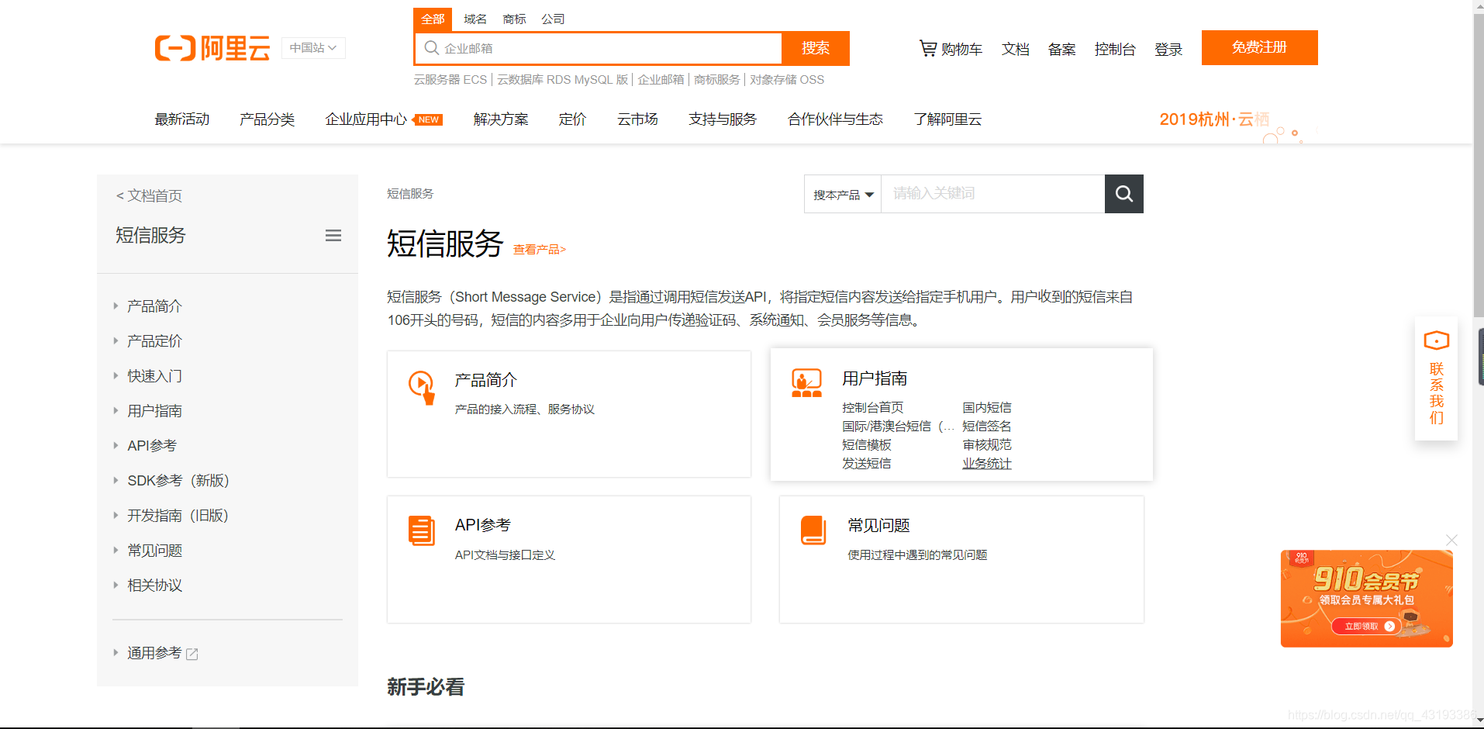This screenshot has height=729, width=1484.
Task: Select the 域名 search tab
Action: (475, 19)
